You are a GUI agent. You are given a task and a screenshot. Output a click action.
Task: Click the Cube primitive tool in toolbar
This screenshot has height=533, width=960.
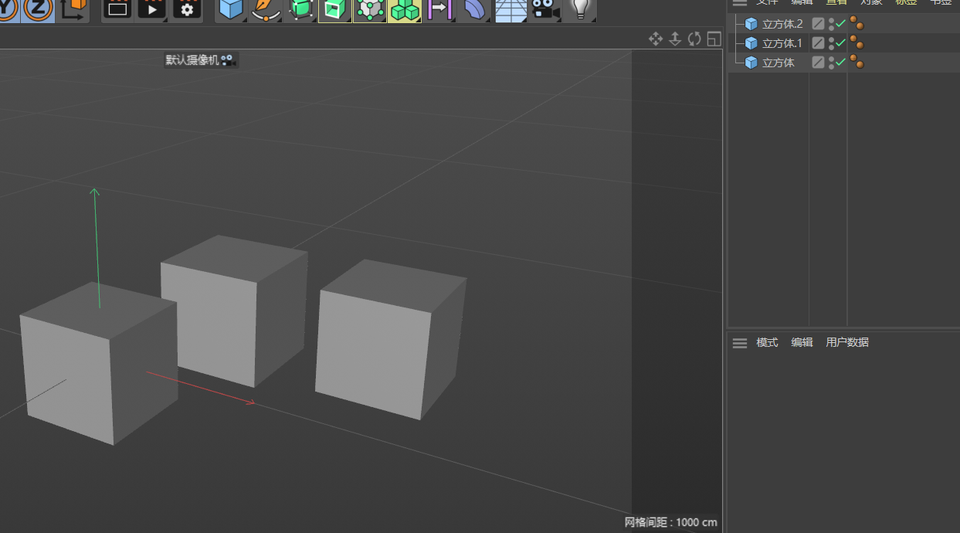(230, 9)
